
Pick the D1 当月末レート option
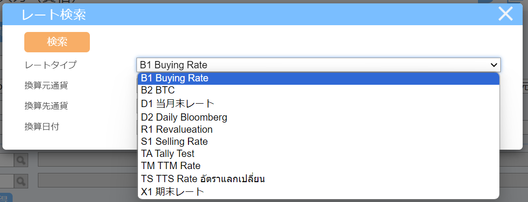point(318,104)
